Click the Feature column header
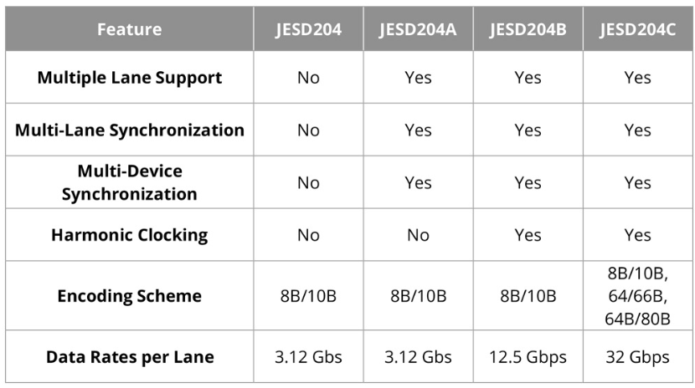The height and width of the screenshot is (388, 695). pos(130,29)
